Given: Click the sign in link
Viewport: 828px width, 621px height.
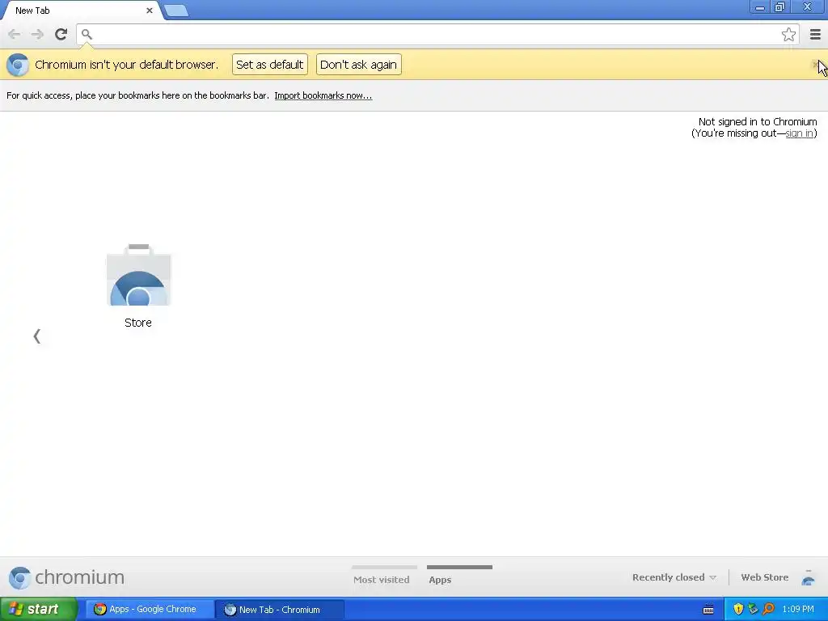Looking at the screenshot, I should (x=799, y=133).
